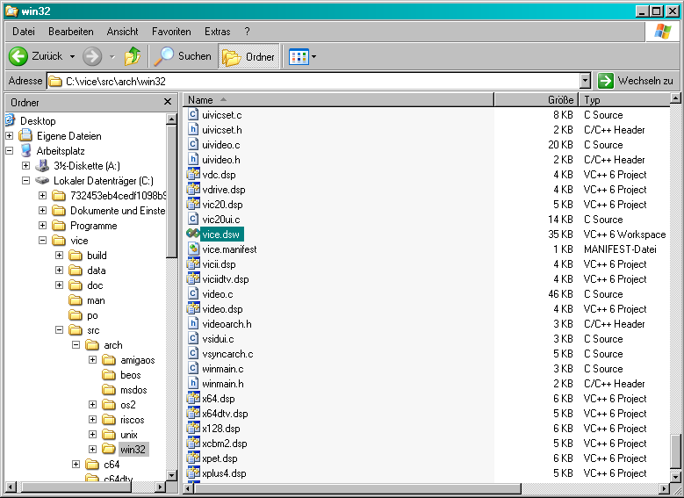Select the unix folder in the tree
This screenshot has height=498, width=684.
coord(130,435)
